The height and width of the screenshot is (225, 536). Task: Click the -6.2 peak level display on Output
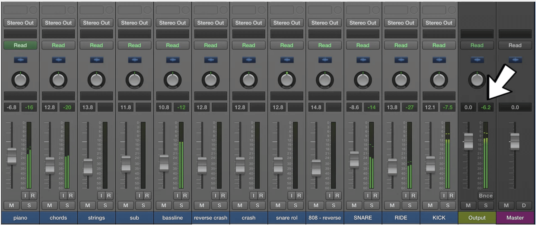(x=486, y=107)
